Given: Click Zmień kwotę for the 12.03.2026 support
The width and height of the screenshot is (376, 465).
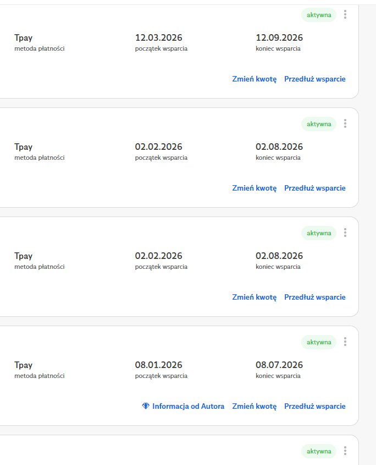Looking at the screenshot, I should point(255,79).
